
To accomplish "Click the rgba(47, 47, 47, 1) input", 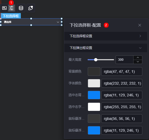I will point(122,71).
